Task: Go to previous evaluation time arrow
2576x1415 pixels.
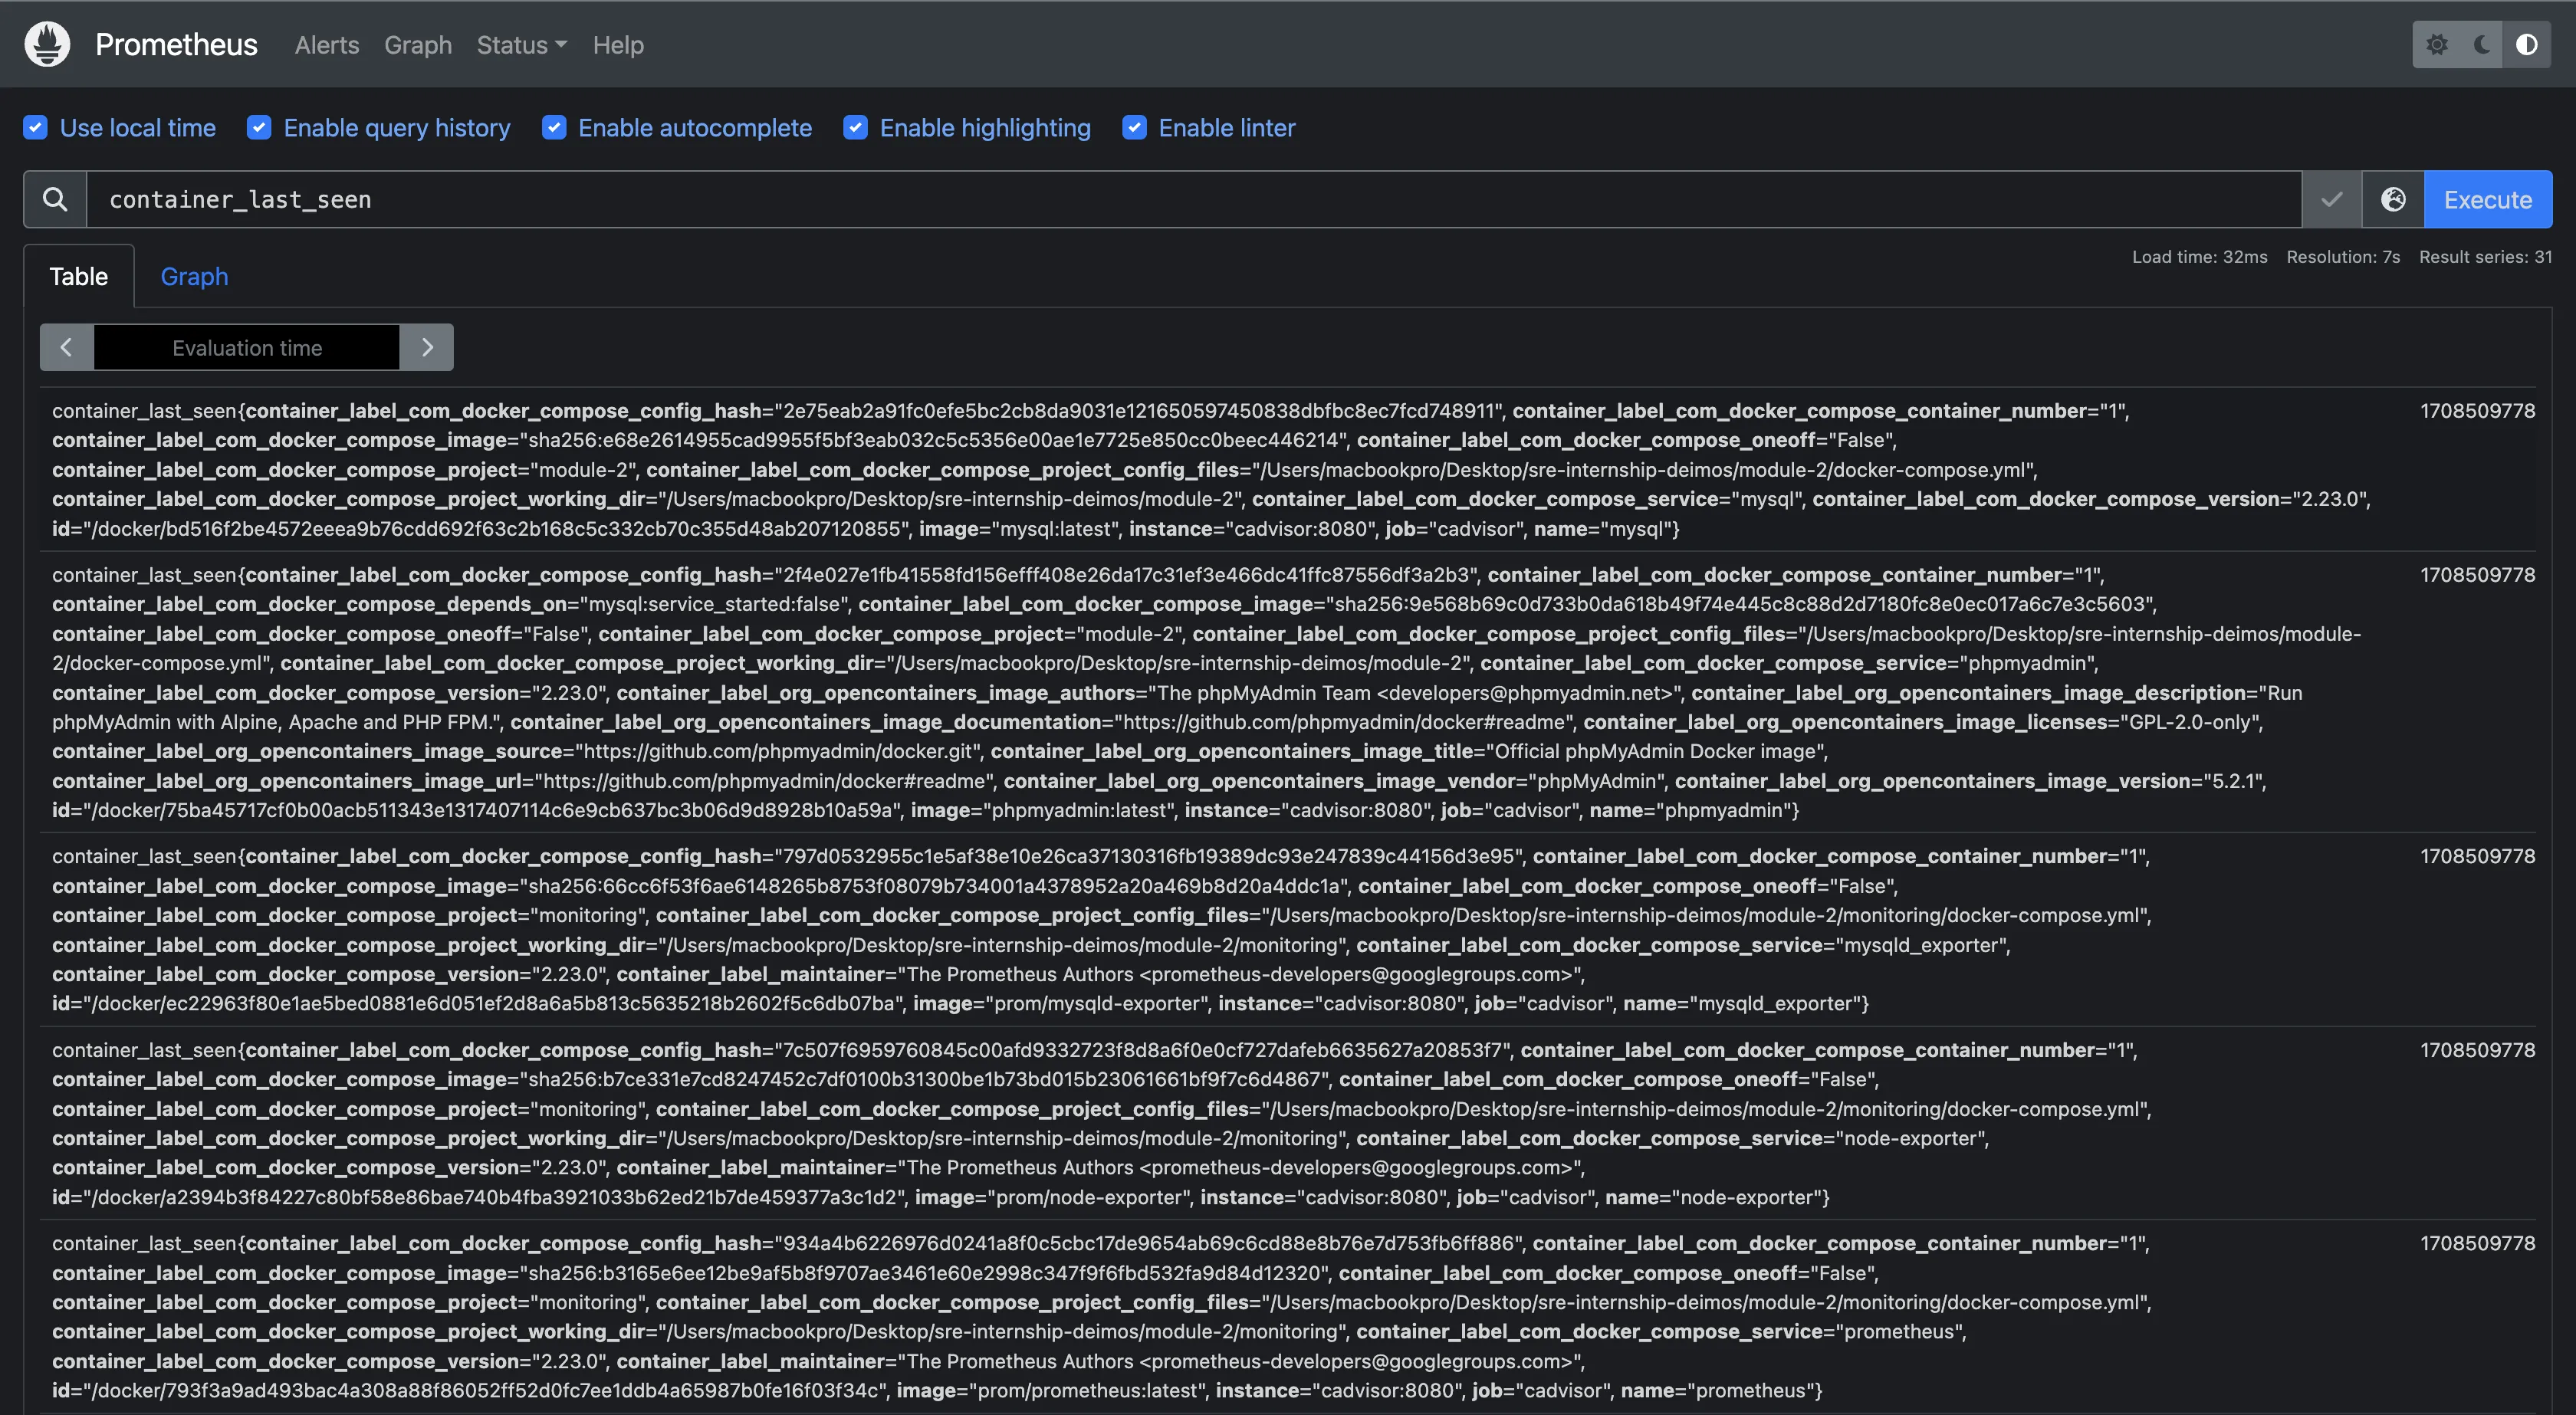Action: pyautogui.click(x=66, y=347)
